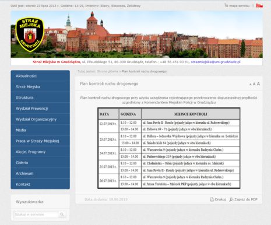Select the medium font size A
The height and width of the screenshot is (225, 271).
tap(254, 84)
